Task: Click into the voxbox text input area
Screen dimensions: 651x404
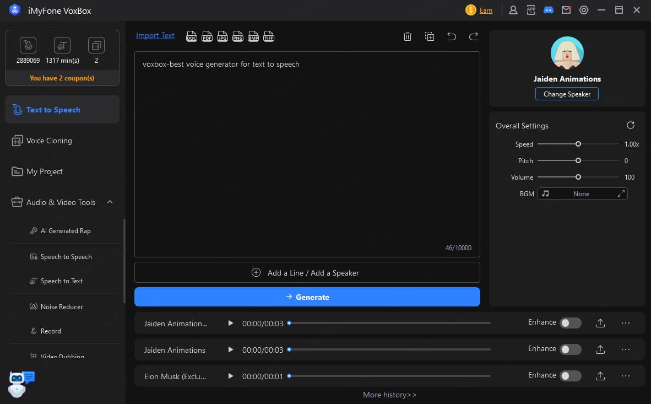Action: point(307,154)
